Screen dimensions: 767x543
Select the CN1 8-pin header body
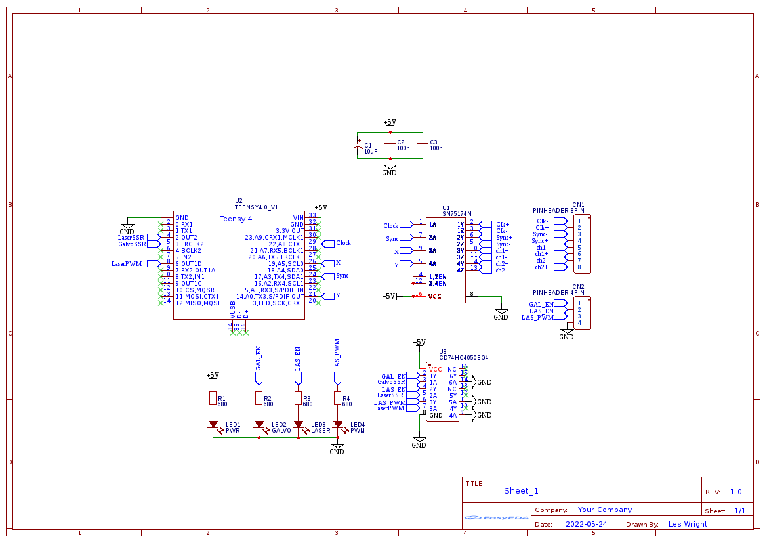pyautogui.click(x=581, y=244)
